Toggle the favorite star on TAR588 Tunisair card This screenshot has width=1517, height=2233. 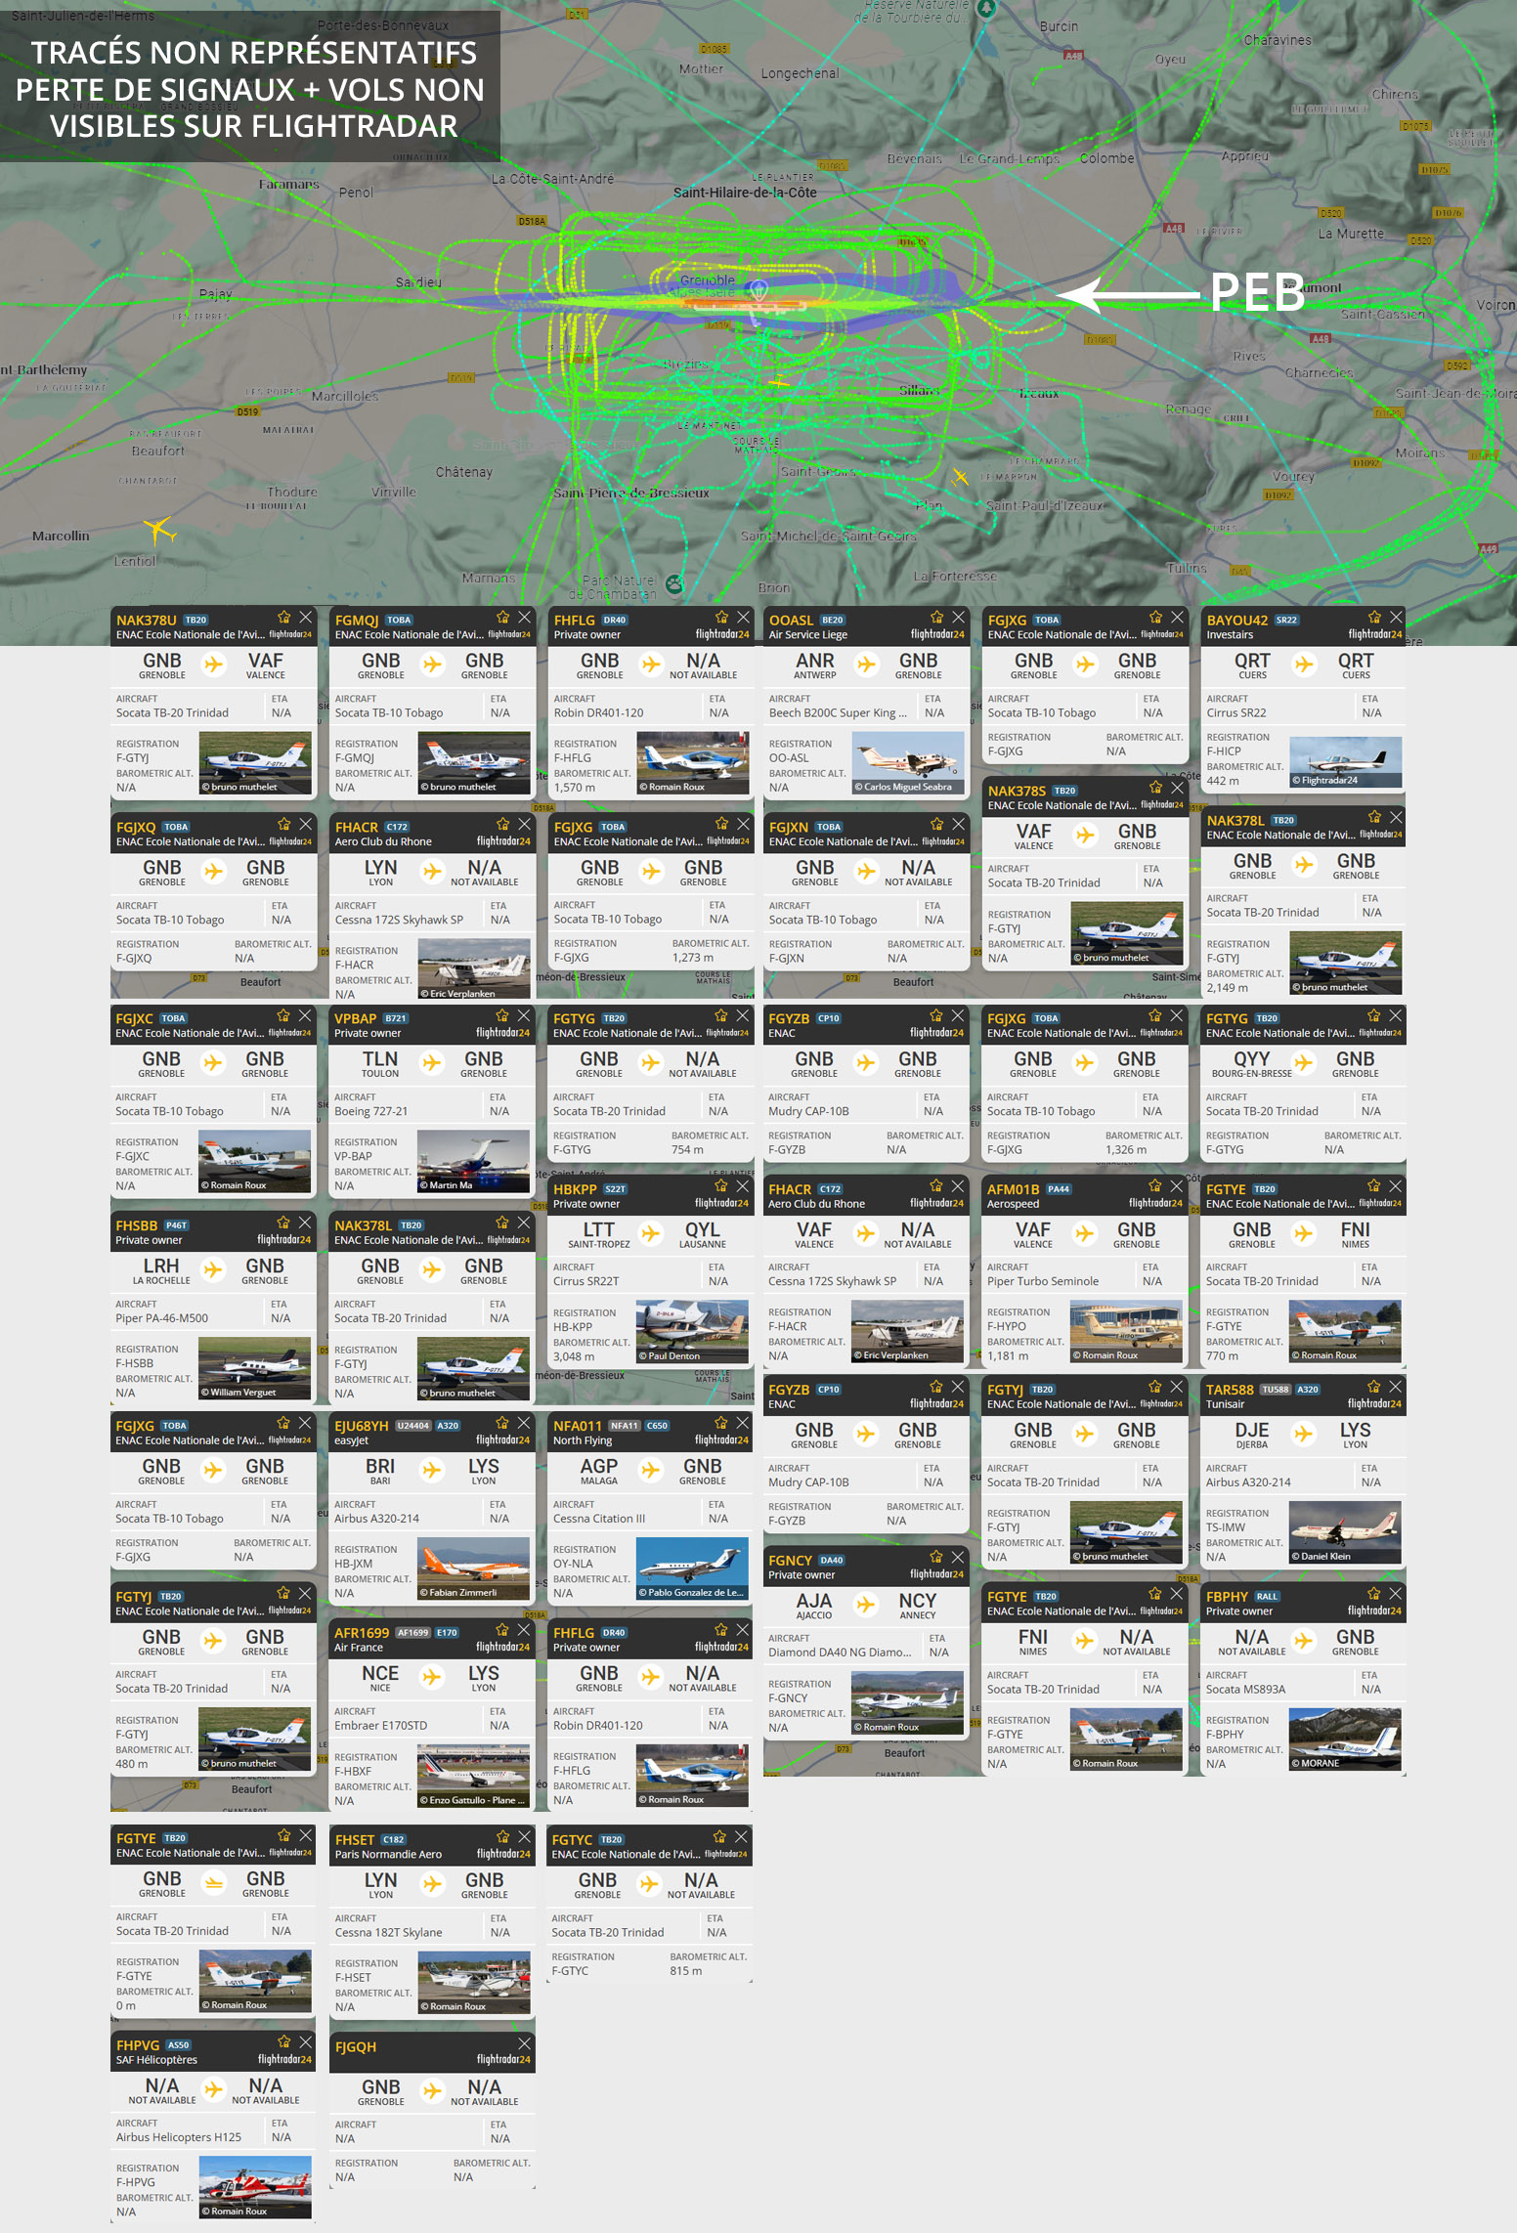tap(1373, 1387)
